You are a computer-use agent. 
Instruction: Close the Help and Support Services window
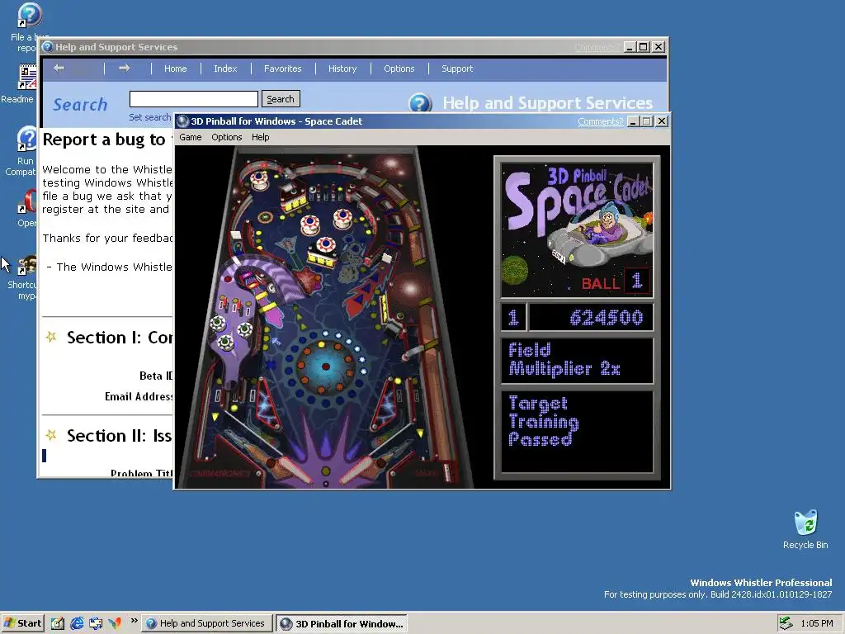point(658,47)
